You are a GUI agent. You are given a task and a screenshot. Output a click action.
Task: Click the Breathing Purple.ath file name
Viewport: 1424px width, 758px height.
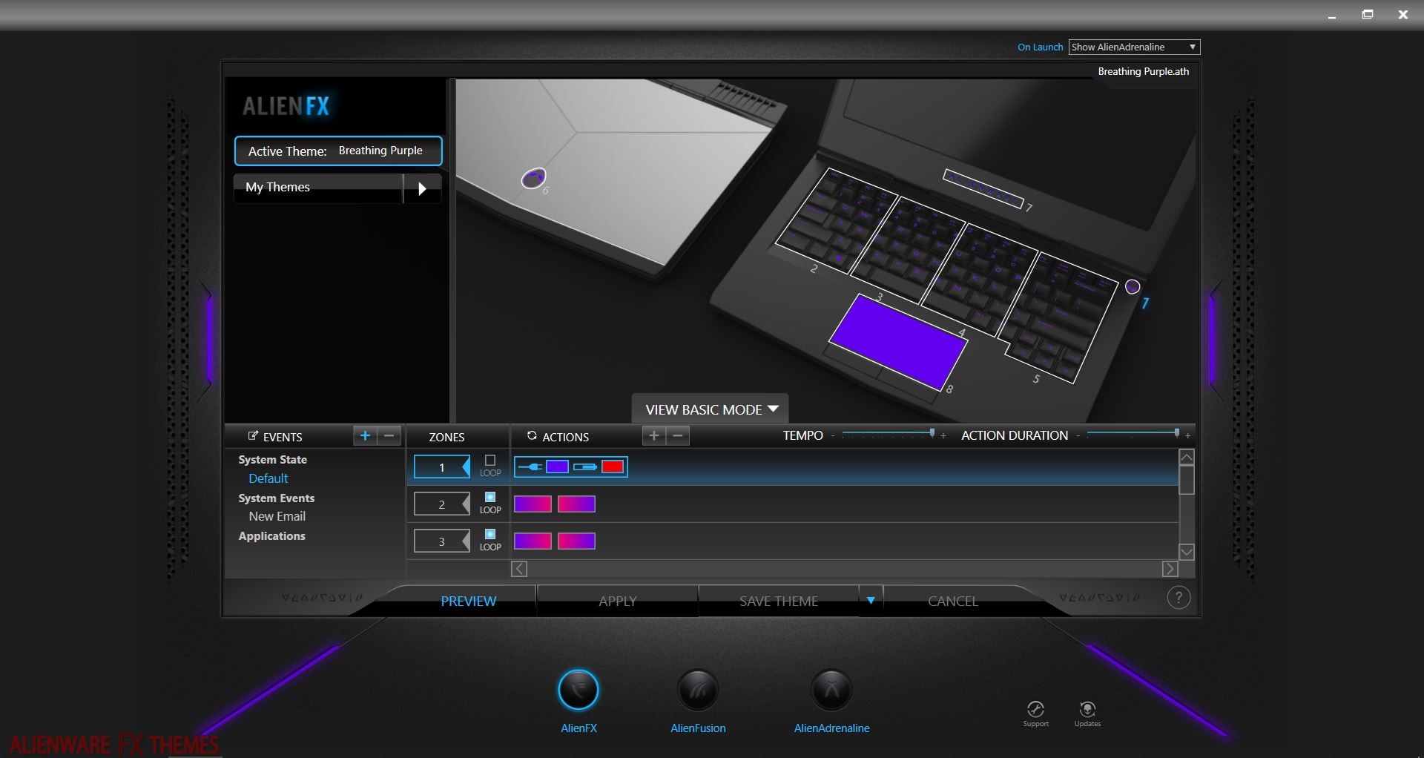pos(1143,71)
